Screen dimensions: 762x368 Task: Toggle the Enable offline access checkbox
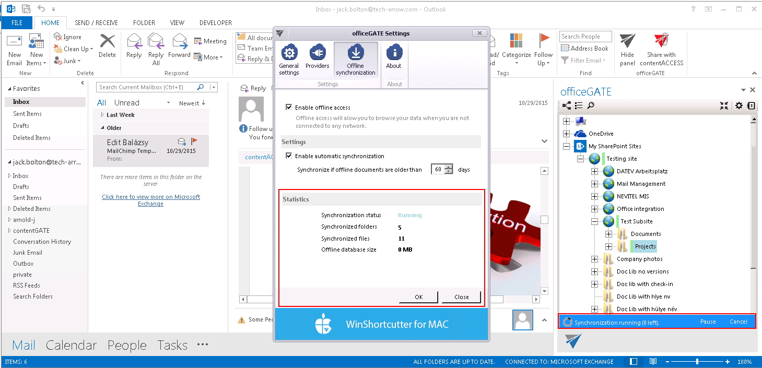coord(289,107)
